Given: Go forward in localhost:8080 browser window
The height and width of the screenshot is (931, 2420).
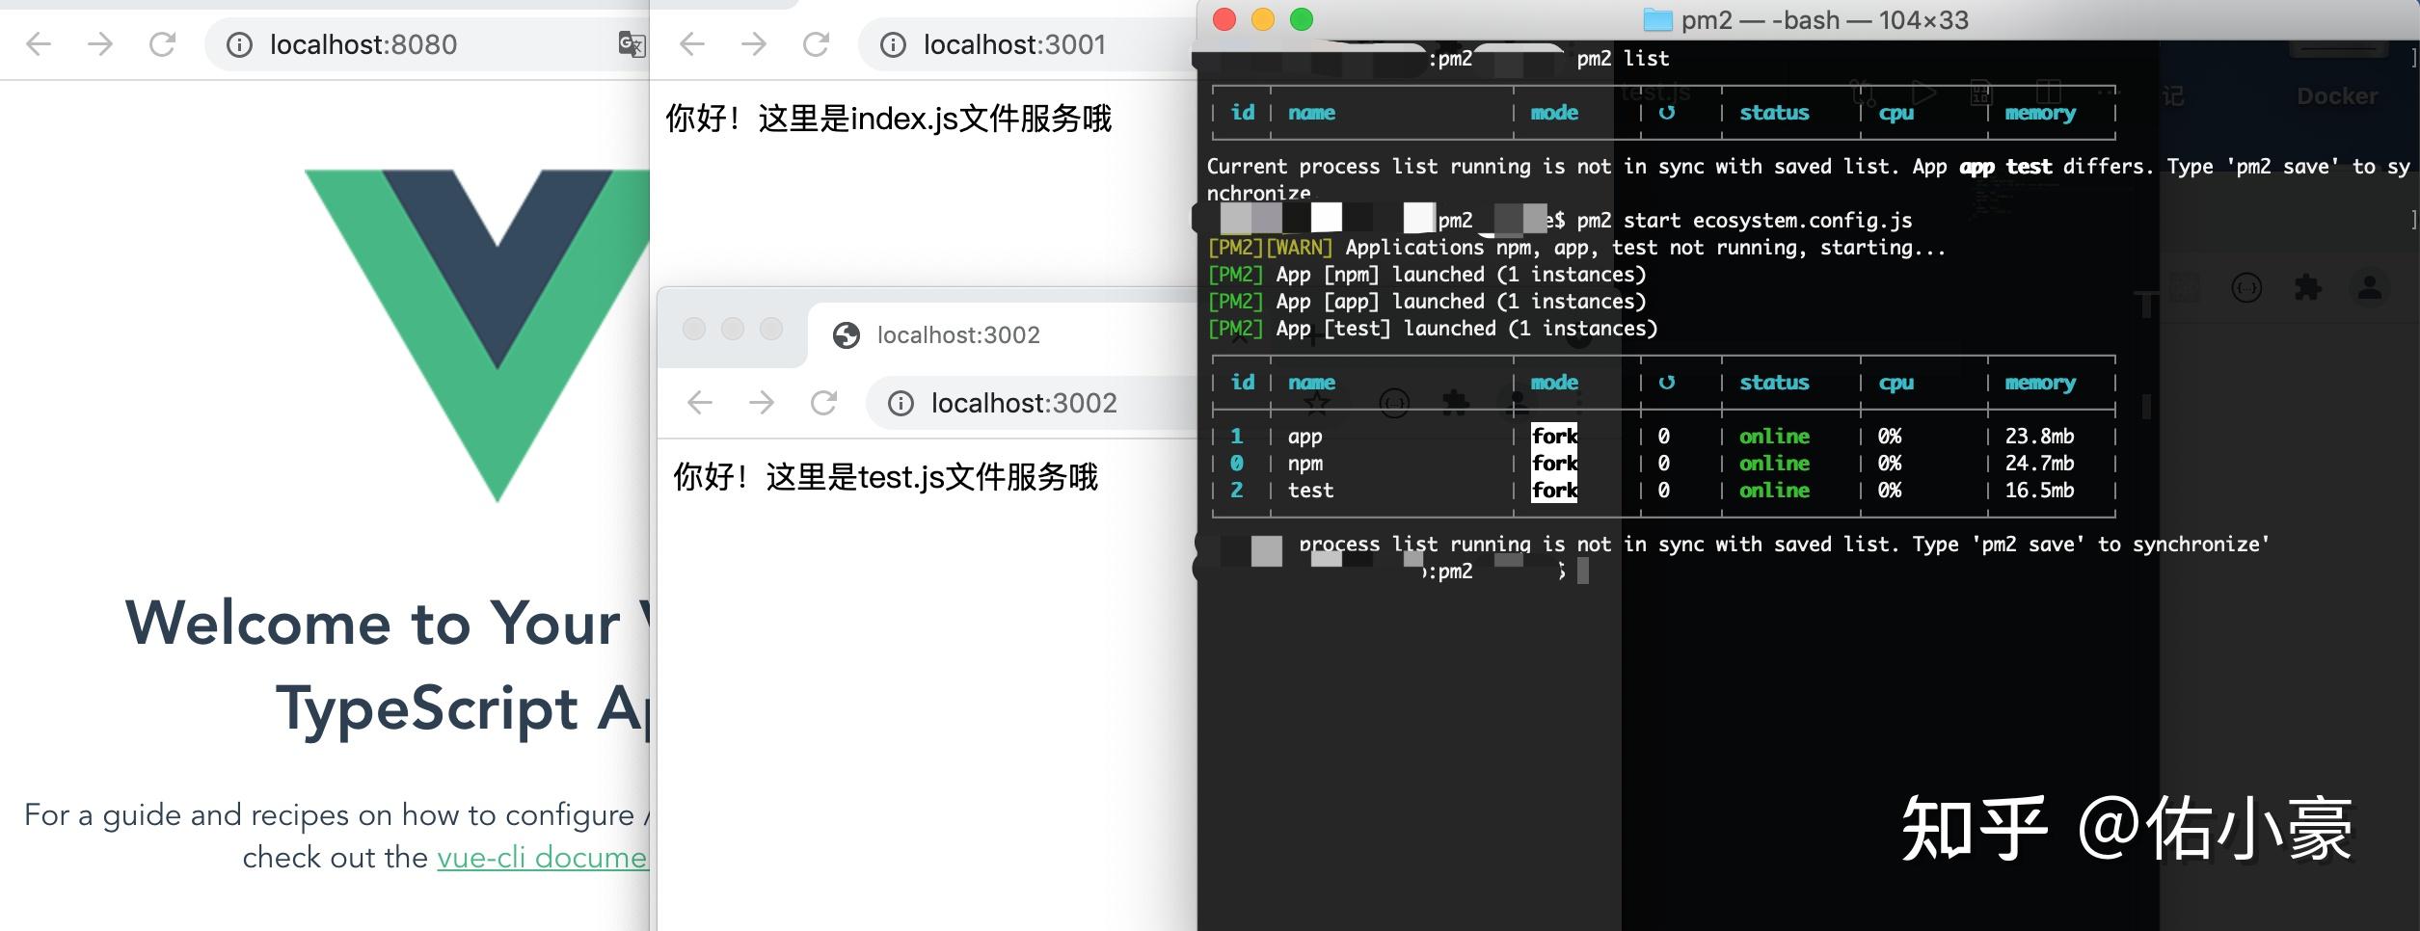Looking at the screenshot, I should tap(100, 44).
